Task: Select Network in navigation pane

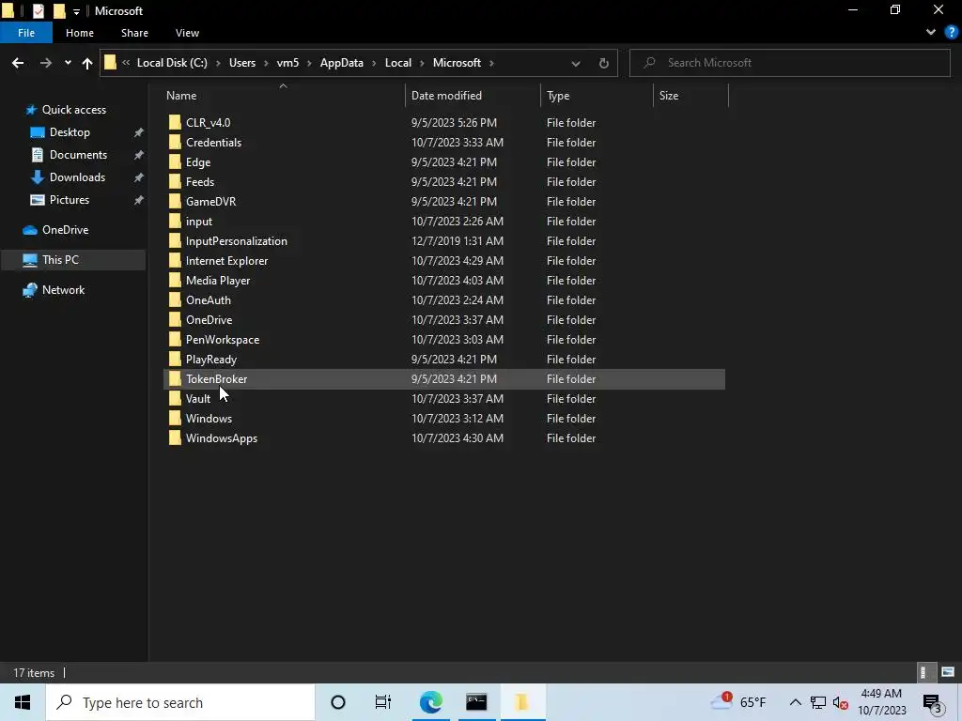Action: (x=63, y=290)
